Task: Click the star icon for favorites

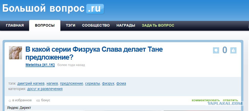Action: [10, 101]
